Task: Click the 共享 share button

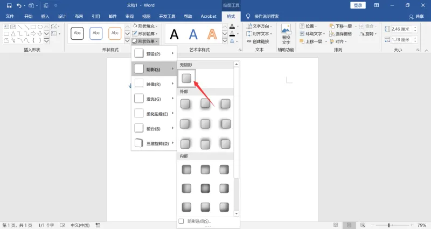Action: point(416,17)
